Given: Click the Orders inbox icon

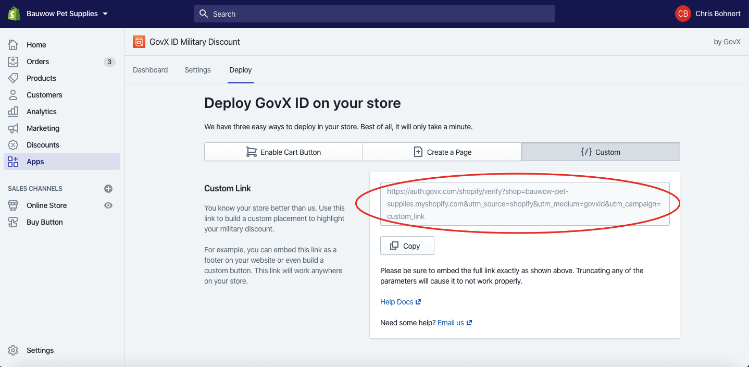Looking at the screenshot, I should coord(13,62).
